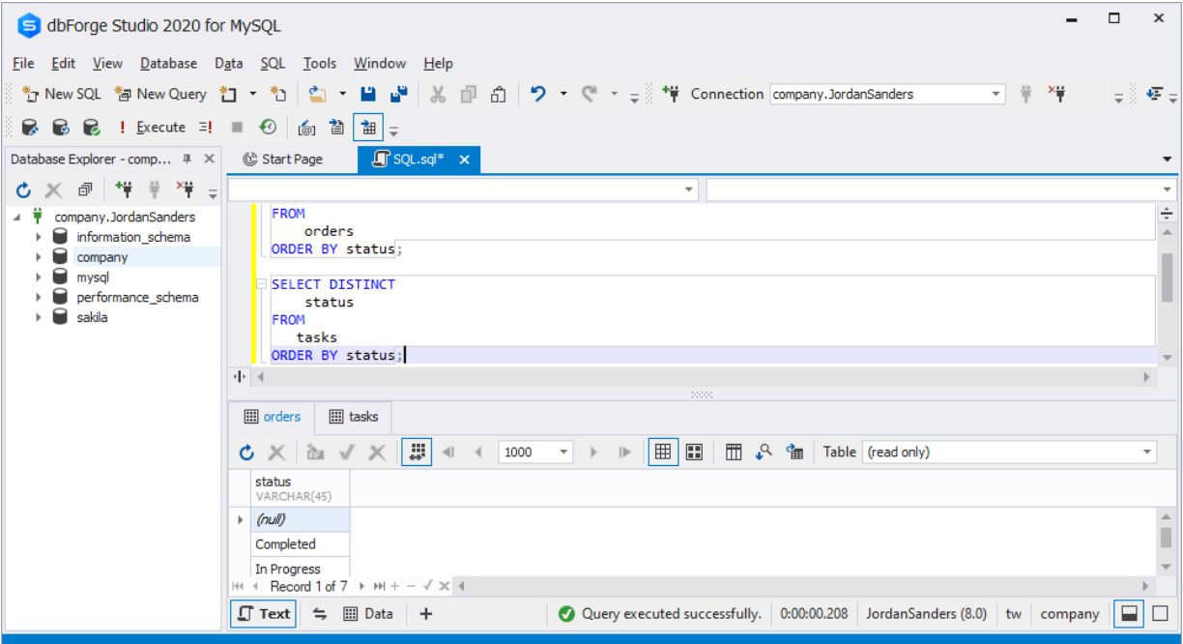Click the Execute button

coord(152,127)
